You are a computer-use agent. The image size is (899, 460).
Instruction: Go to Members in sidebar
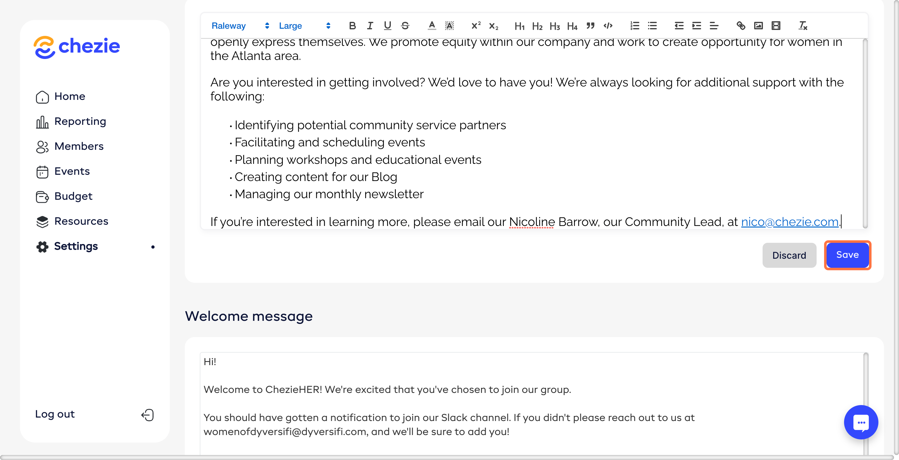(79, 146)
